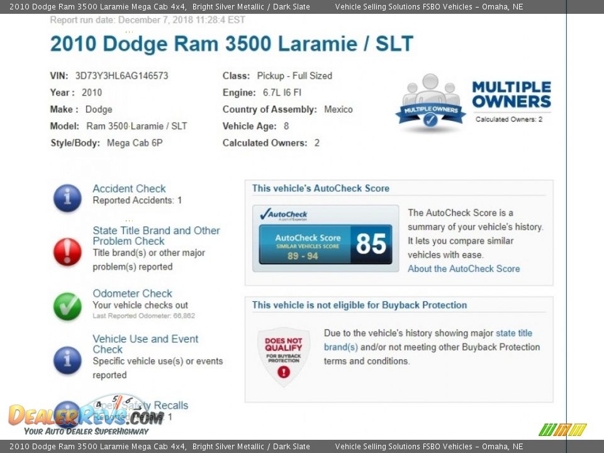Click the Report run date line

pyautogui.click(x=147, y=20)
